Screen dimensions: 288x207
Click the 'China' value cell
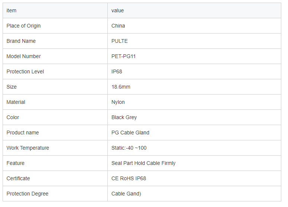(194, 26)
